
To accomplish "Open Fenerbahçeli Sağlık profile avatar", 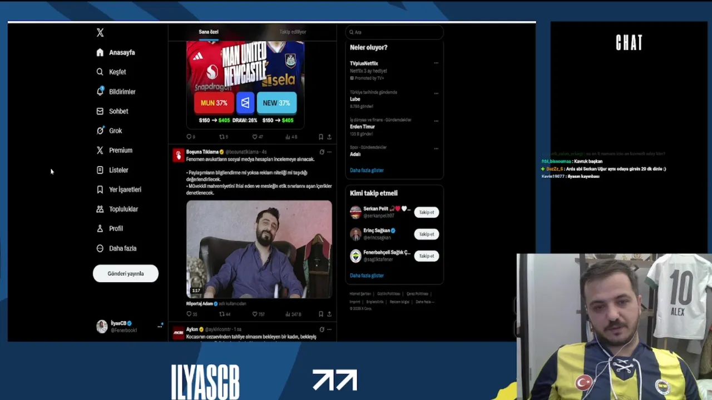I will coord(355,256).
